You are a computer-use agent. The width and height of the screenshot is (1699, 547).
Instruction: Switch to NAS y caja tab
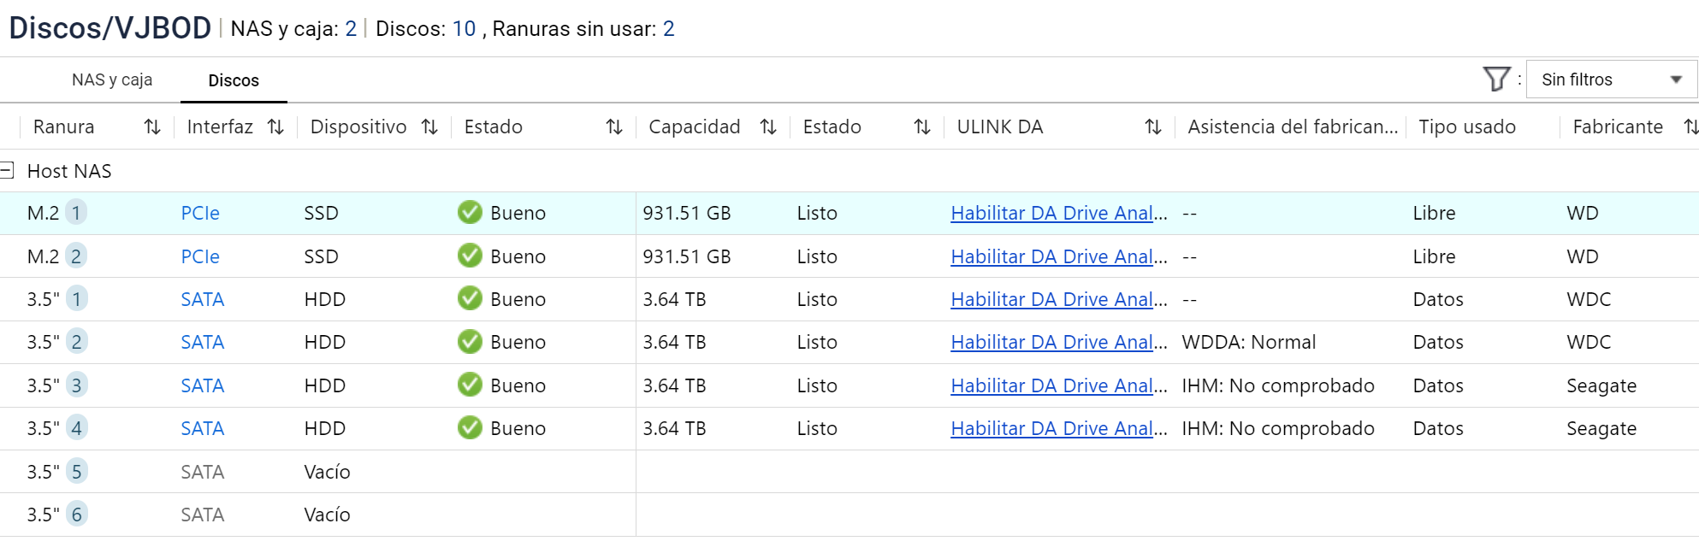click(112, 80)
